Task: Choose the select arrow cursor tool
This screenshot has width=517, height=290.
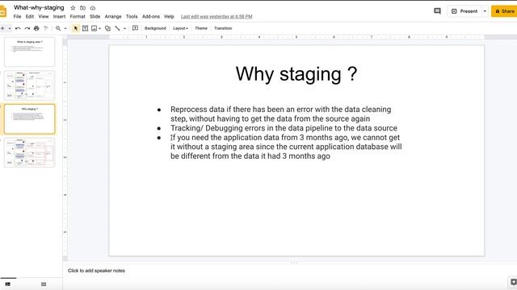Action: [75, 28]
